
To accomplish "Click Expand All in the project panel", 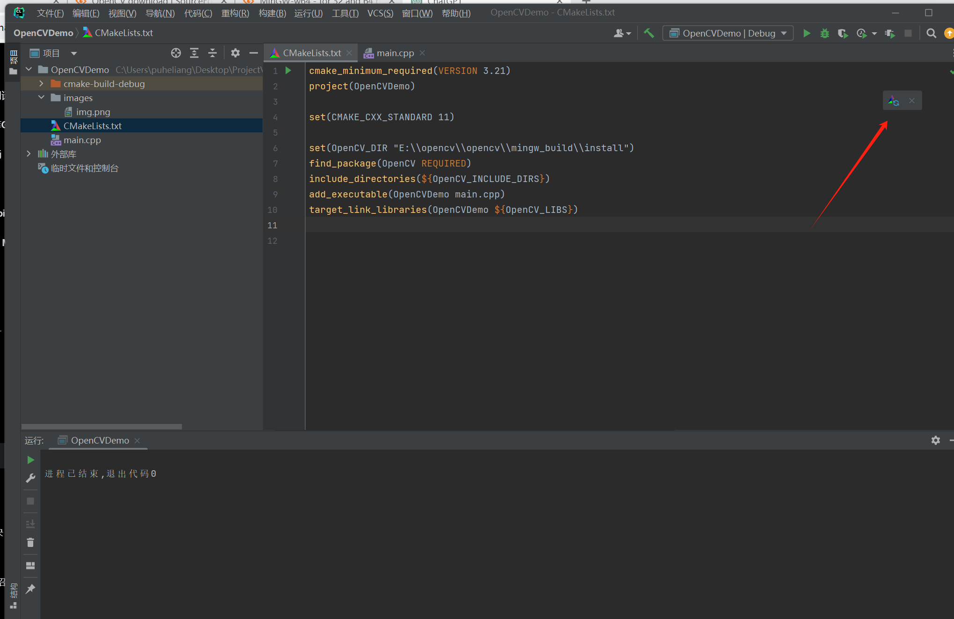I will pos(194,53).
